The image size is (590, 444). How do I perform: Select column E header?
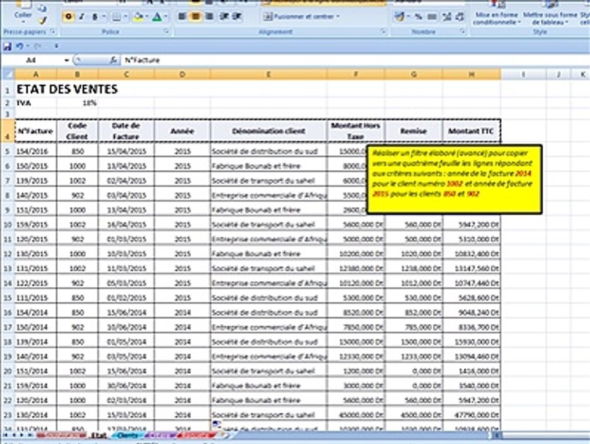pyautogui.click(x=269, y=74)
